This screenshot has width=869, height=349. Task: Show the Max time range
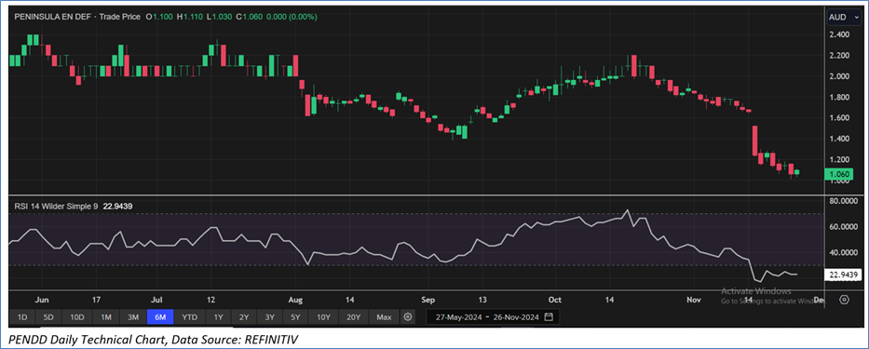coord(384,317)
